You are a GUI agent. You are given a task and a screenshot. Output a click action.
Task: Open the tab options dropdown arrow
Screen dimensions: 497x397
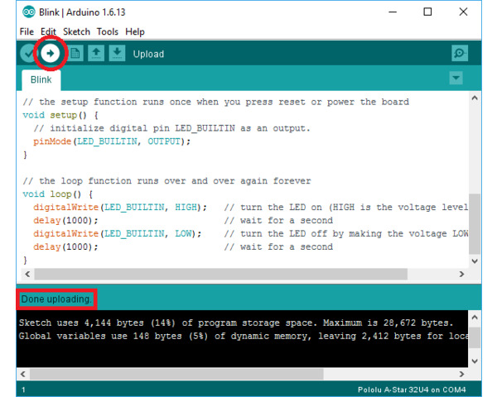(456, 78)
